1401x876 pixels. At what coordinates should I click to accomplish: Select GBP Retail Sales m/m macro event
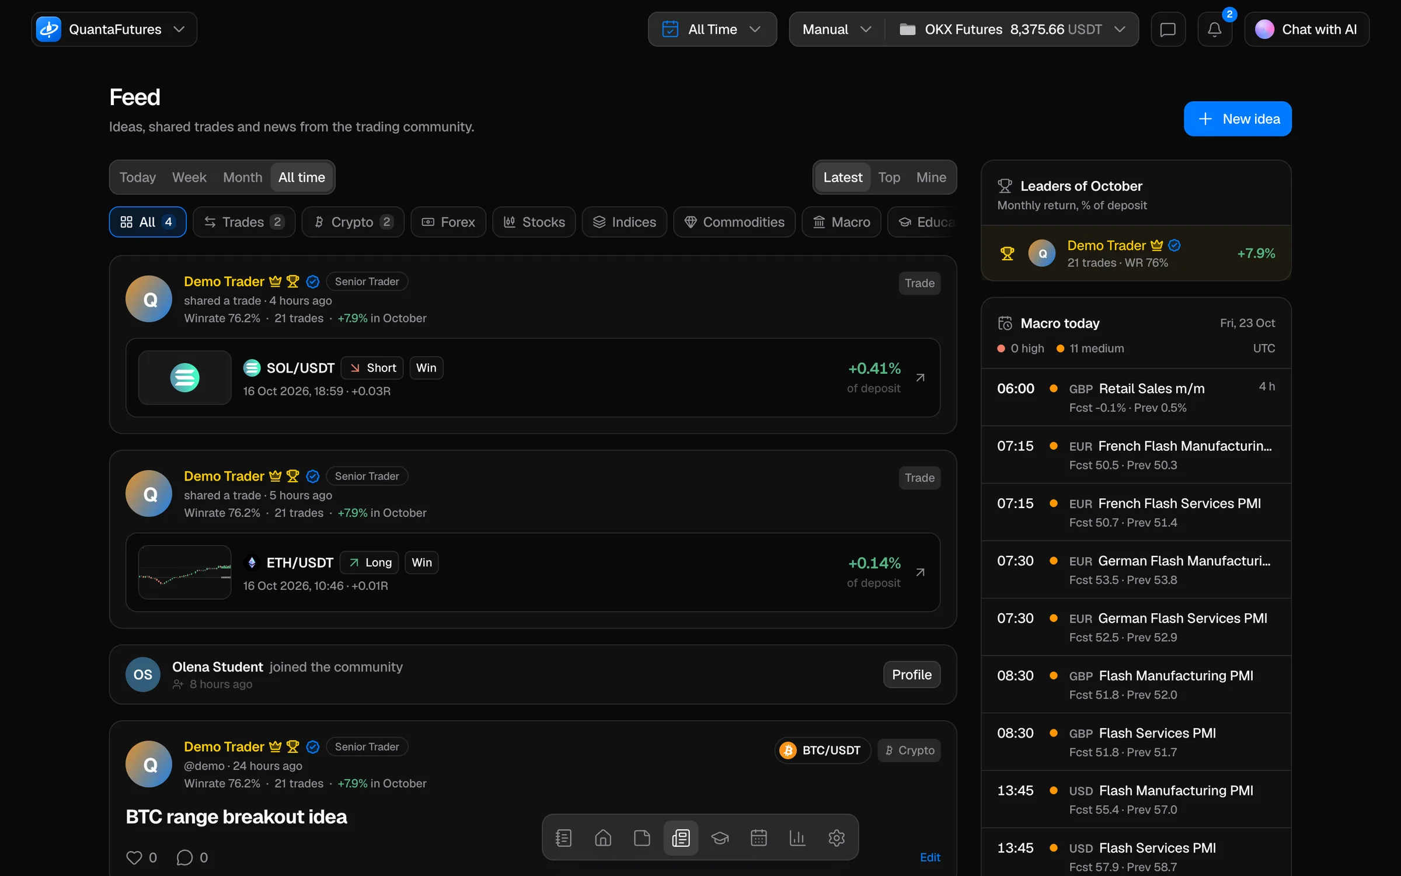tap(1136, 397)
